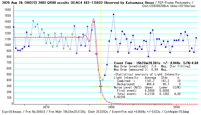Click the lowest green data point near 420

point(103,80)
